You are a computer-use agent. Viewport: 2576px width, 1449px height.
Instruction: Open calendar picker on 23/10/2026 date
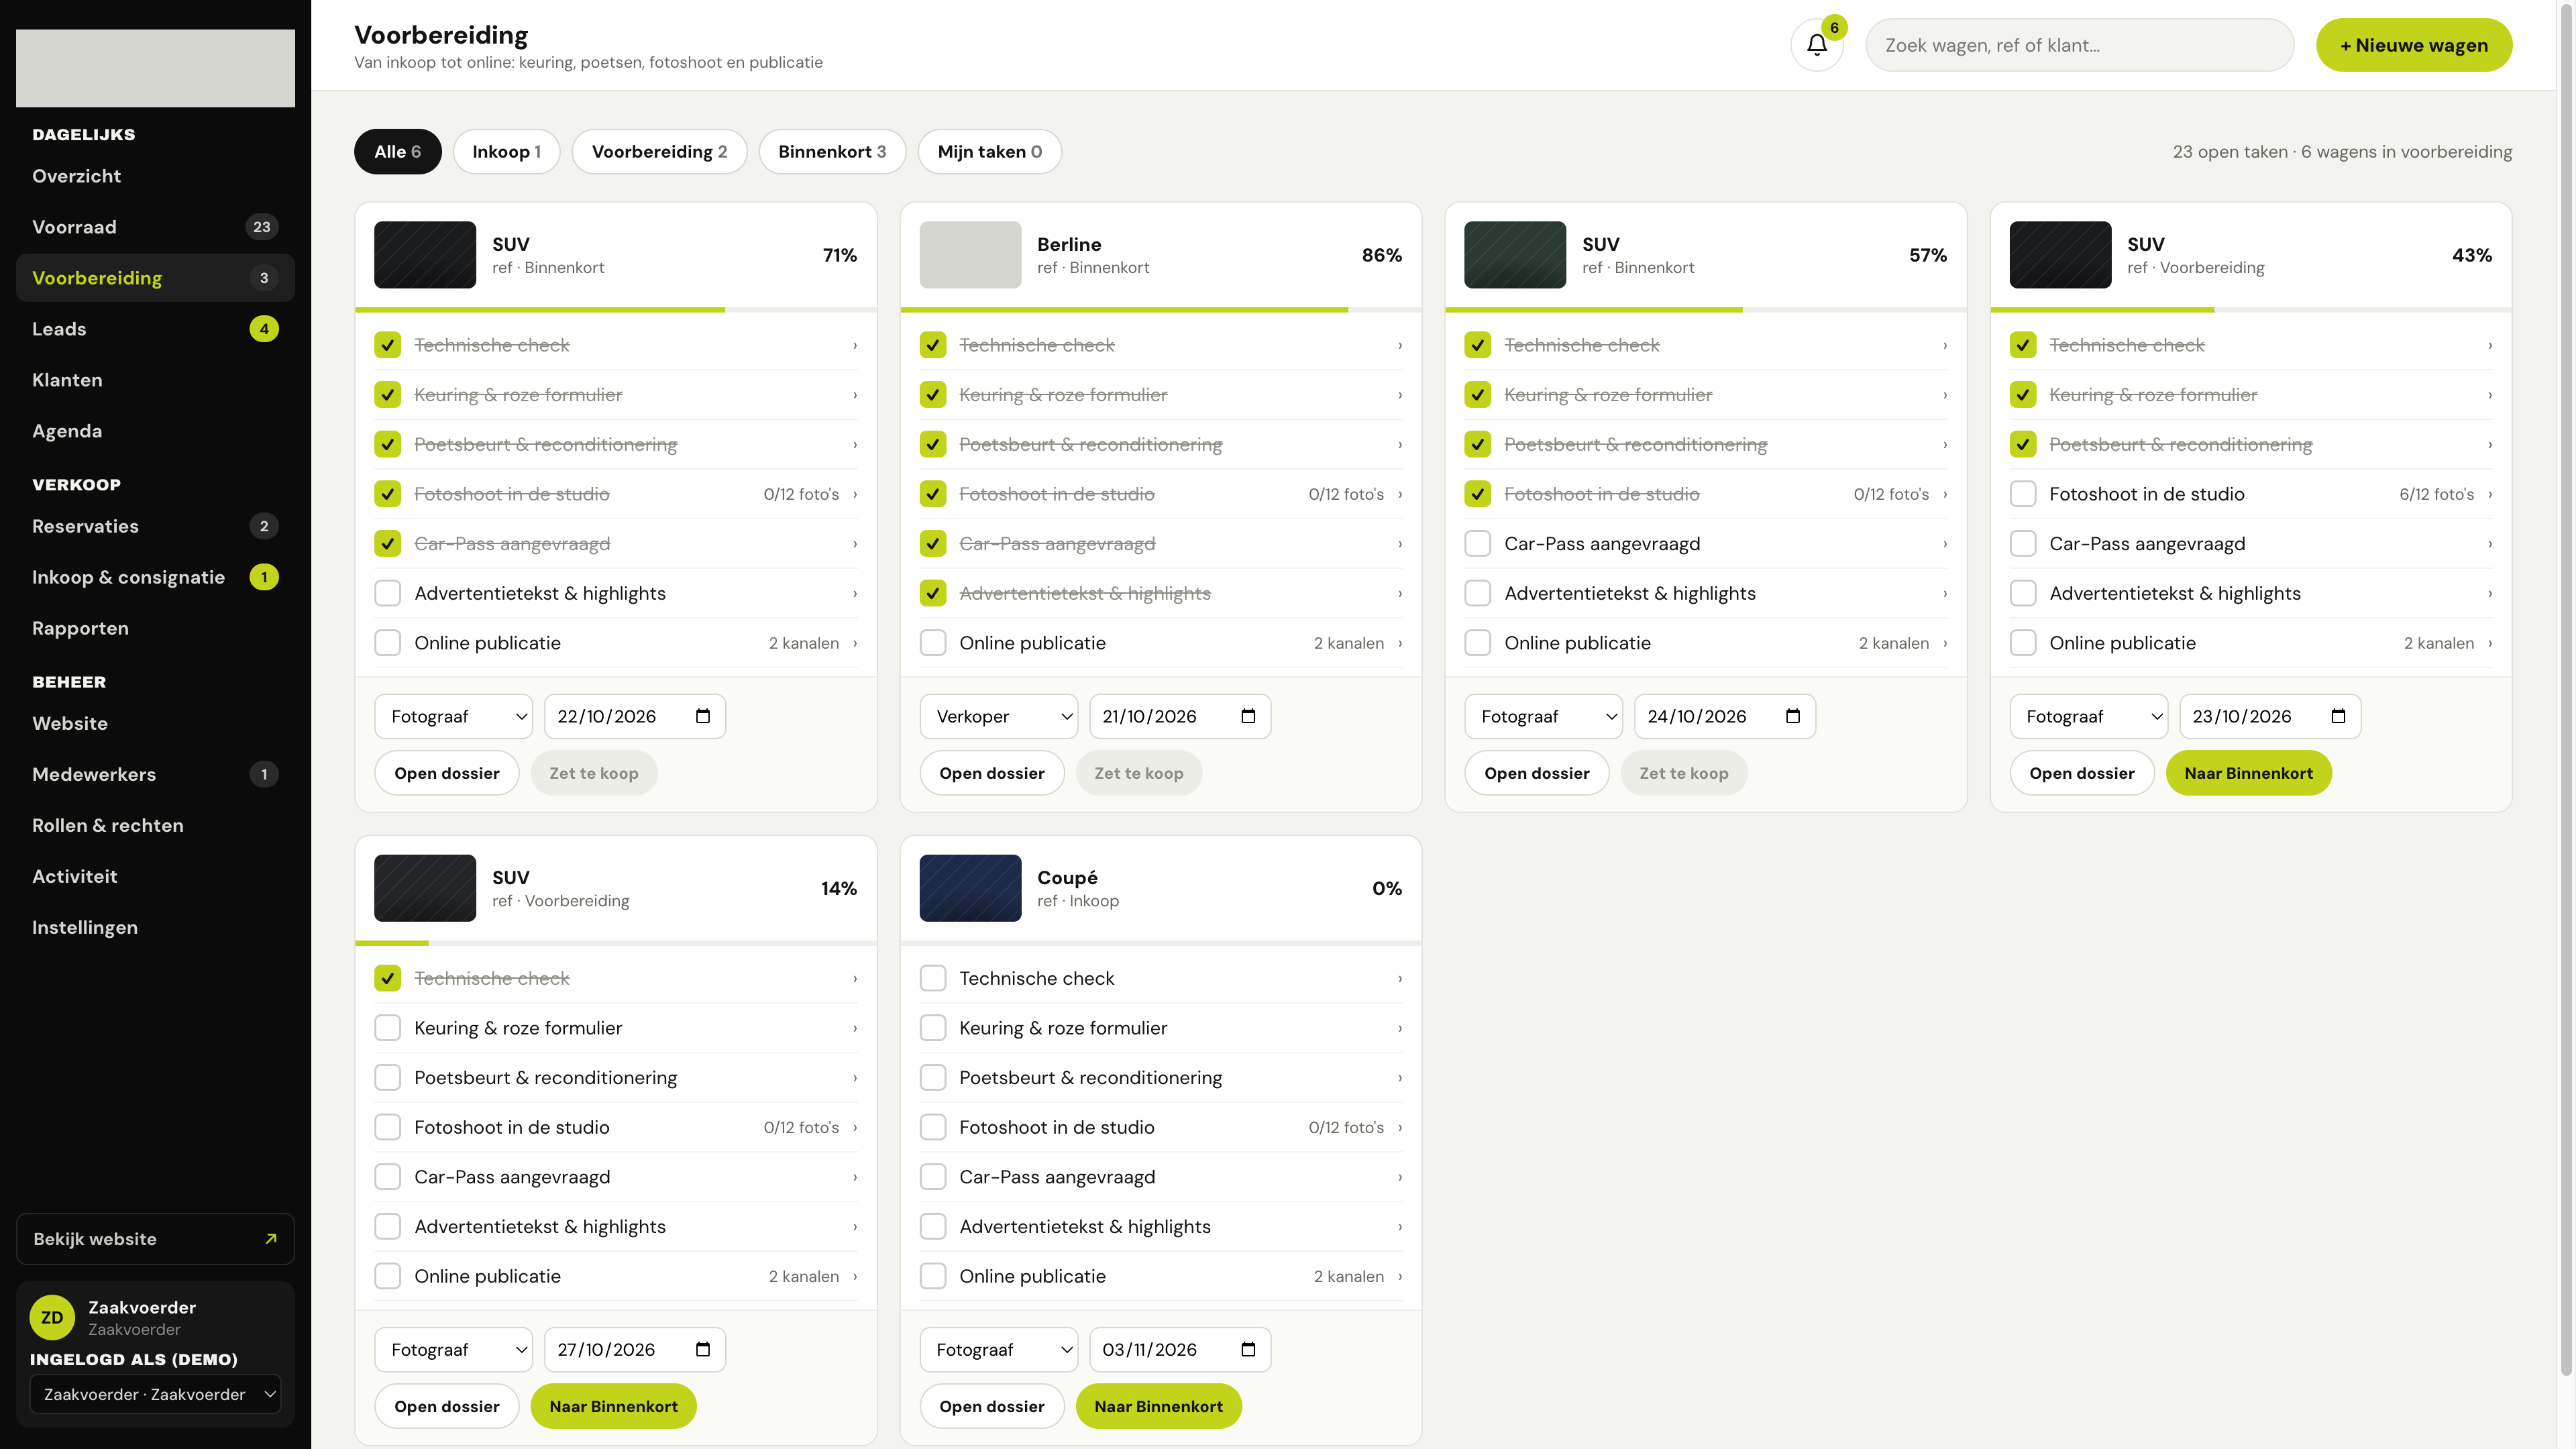click(x=2338, y=716)
